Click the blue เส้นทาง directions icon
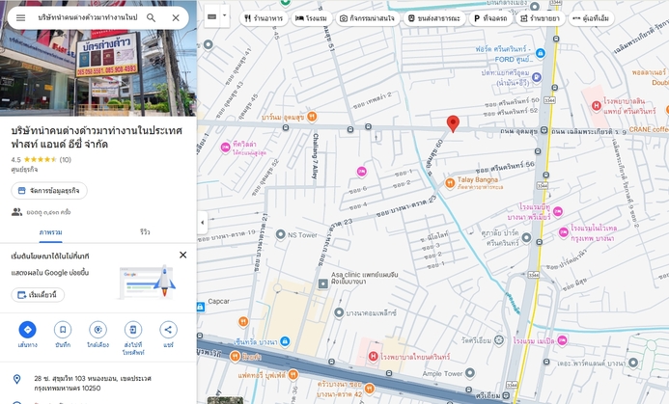Viewport: 669px width, 404px height. point(28,330)
